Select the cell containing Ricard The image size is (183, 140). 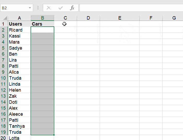tap(19, 30)
